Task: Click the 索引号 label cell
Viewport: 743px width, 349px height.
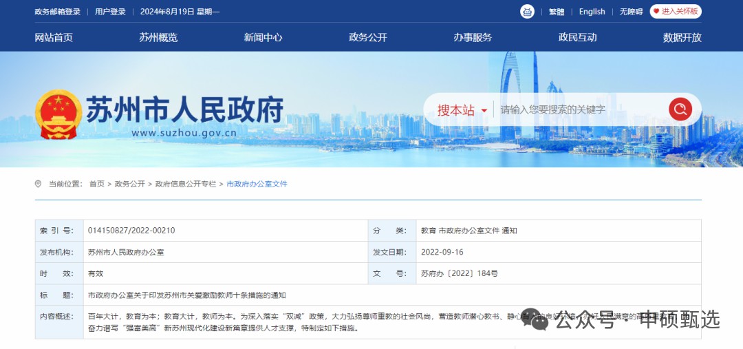Action: [x=59, y=231]
